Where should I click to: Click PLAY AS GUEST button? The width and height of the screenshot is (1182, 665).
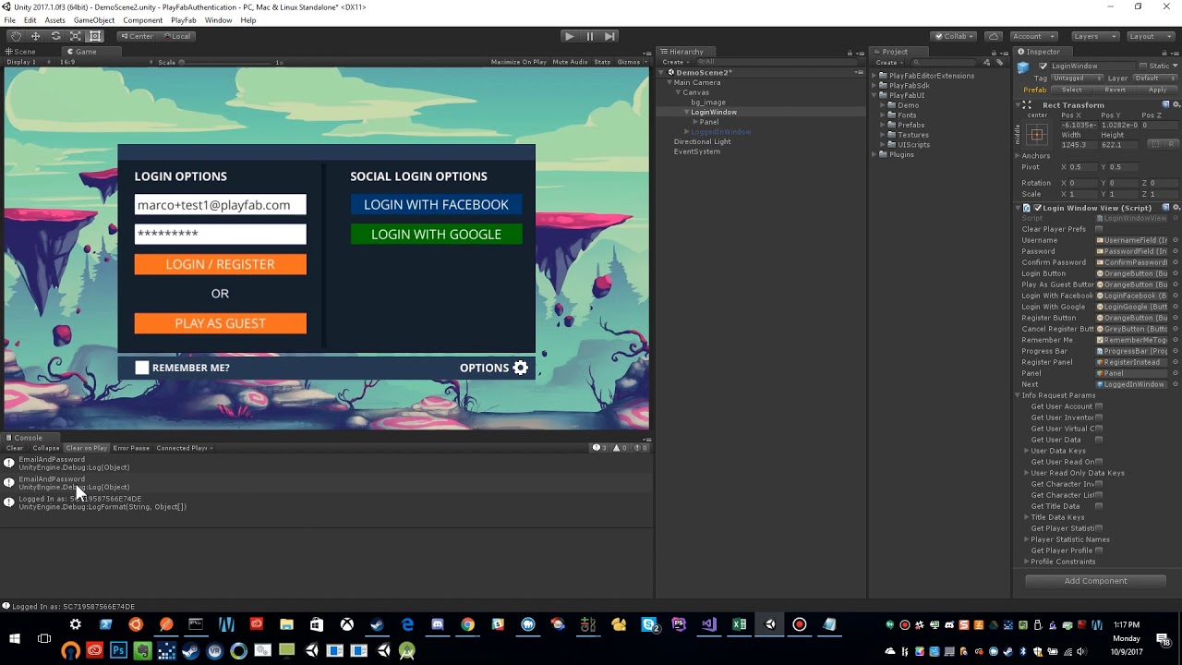[220, 323]
